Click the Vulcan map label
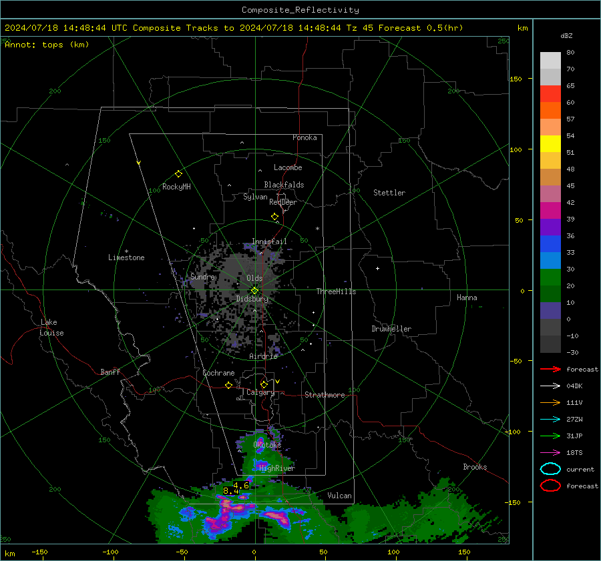 (339, 496)
